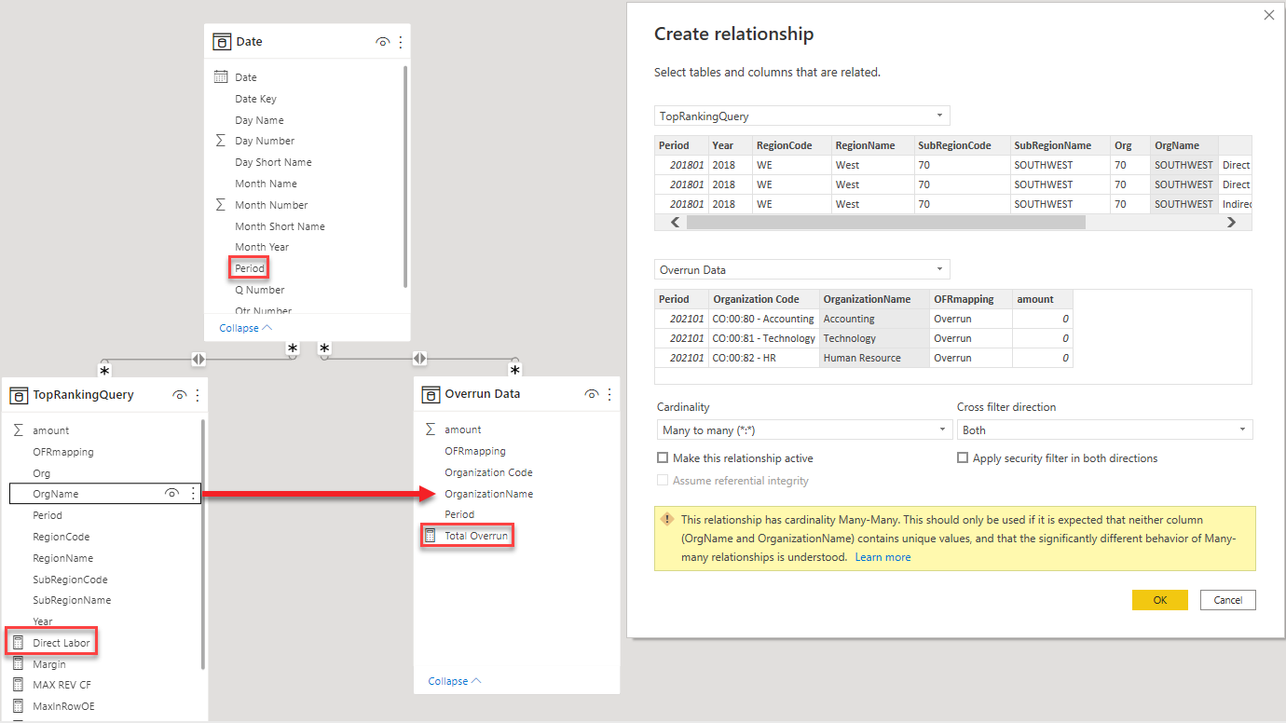Image resolution: width=1286 pixels, height=723 pixels.
Task: Click the Date table header icon
Action: pos(222,41)
